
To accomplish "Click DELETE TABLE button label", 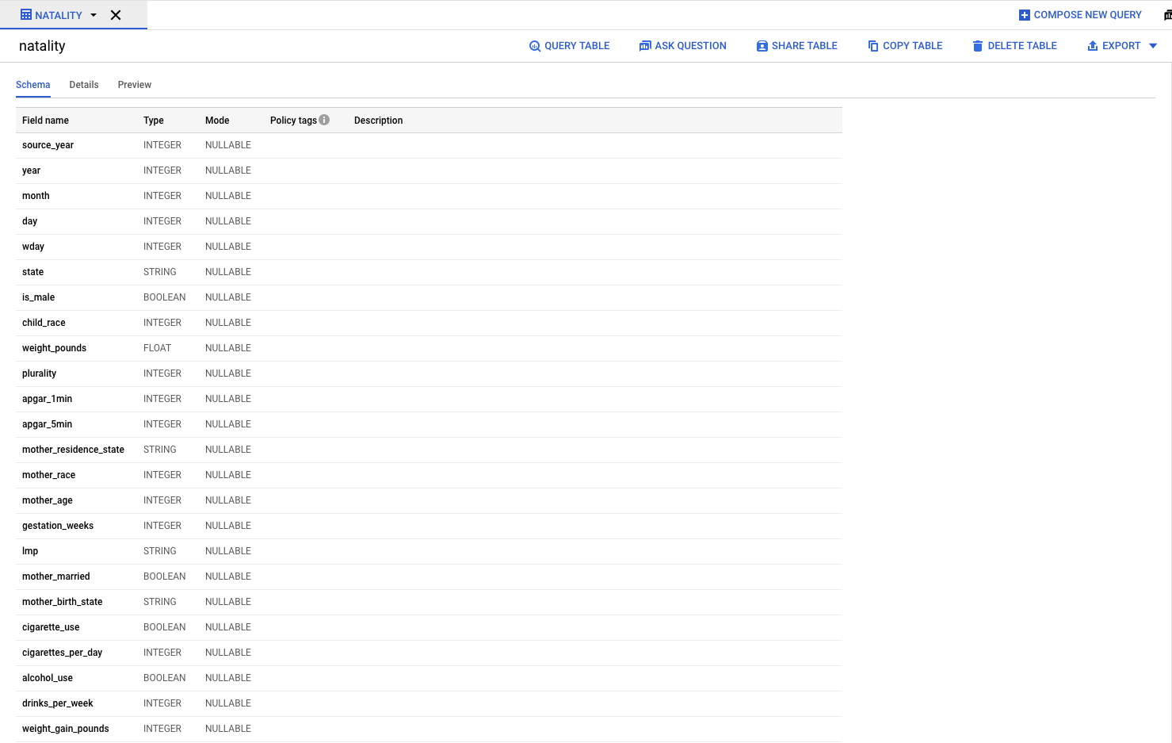I will pos(1022,46).
